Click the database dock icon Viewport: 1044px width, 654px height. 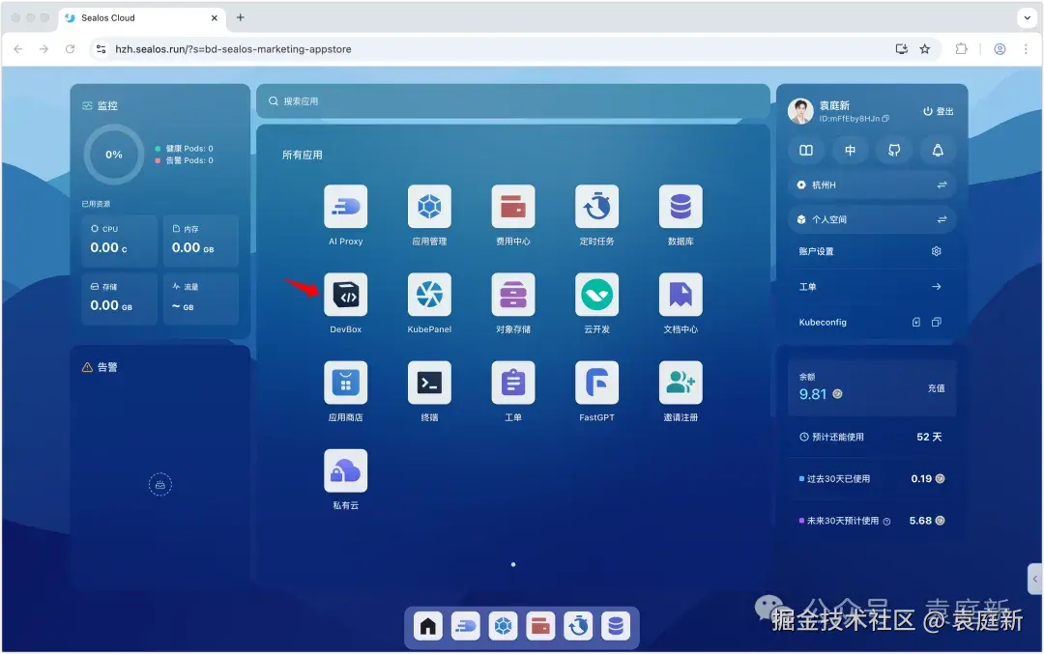615,626
